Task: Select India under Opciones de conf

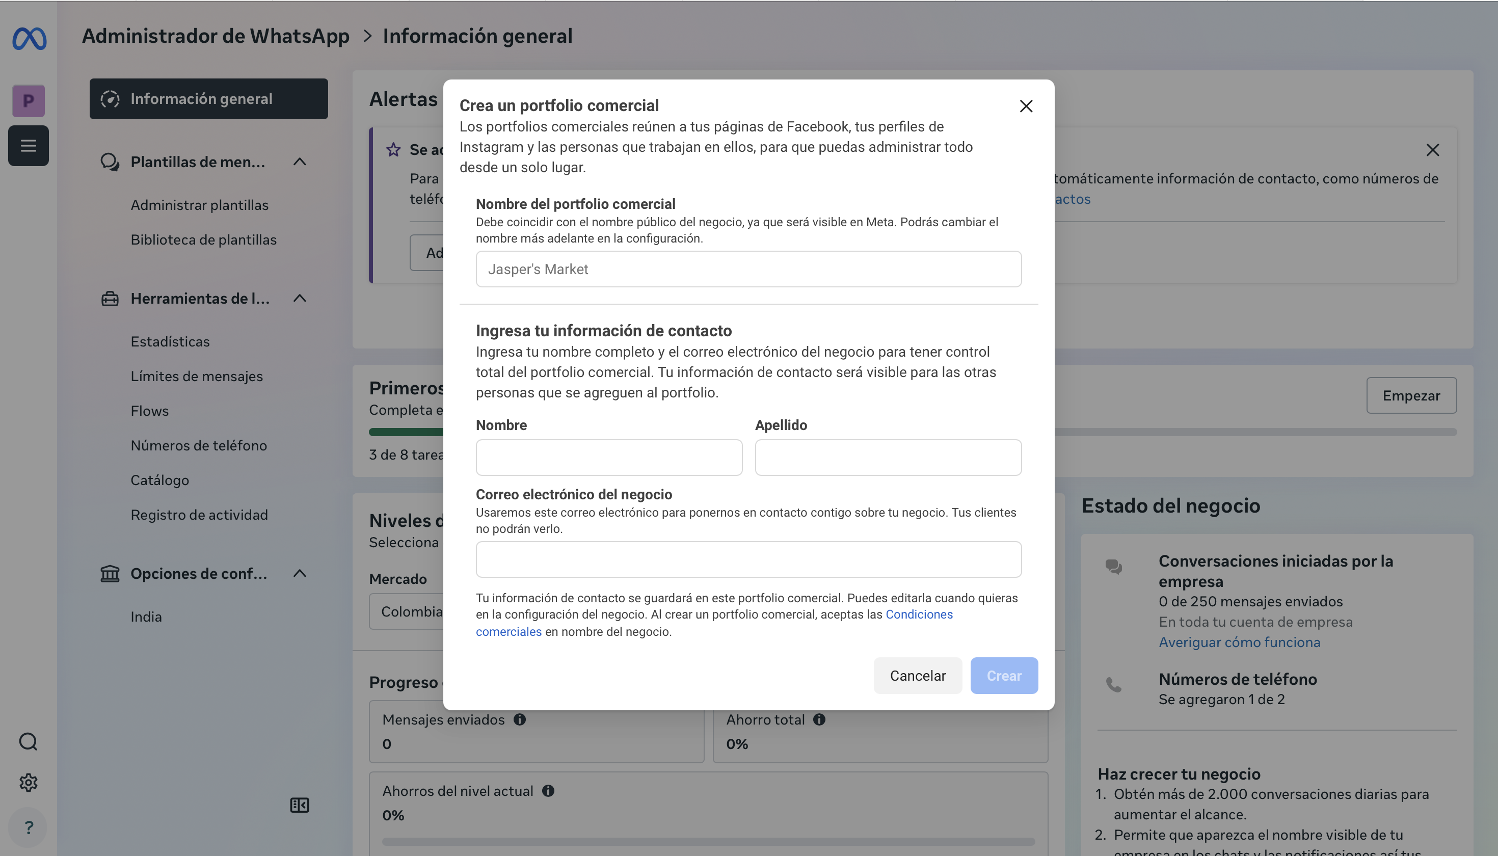Action: 146,617
